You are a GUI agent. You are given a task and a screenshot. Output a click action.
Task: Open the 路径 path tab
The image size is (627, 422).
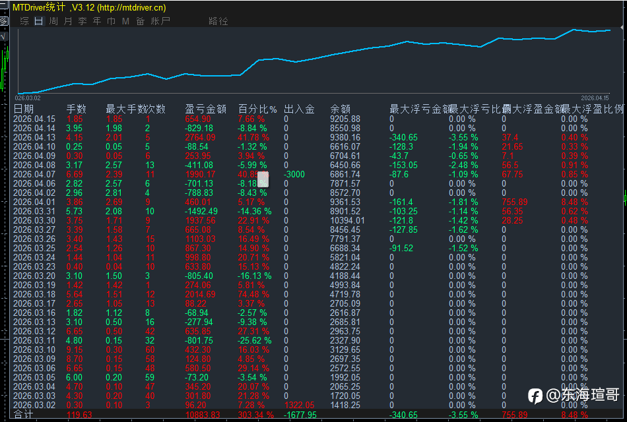click(218, 21)
